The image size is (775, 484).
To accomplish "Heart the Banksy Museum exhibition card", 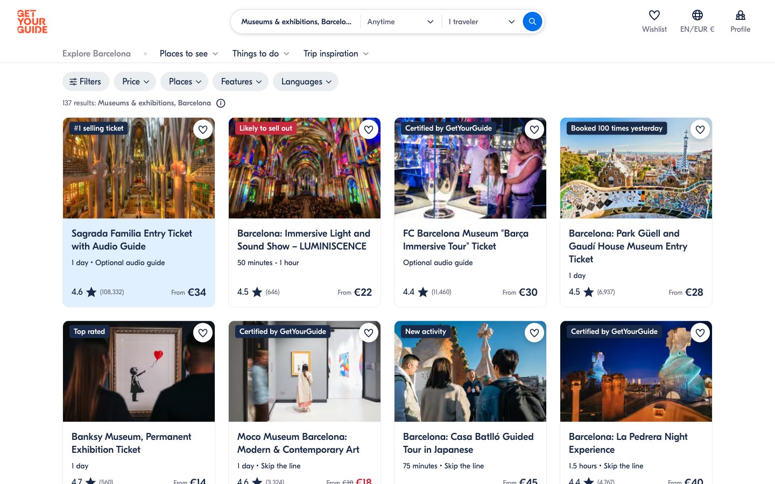I will pos(203,333).
